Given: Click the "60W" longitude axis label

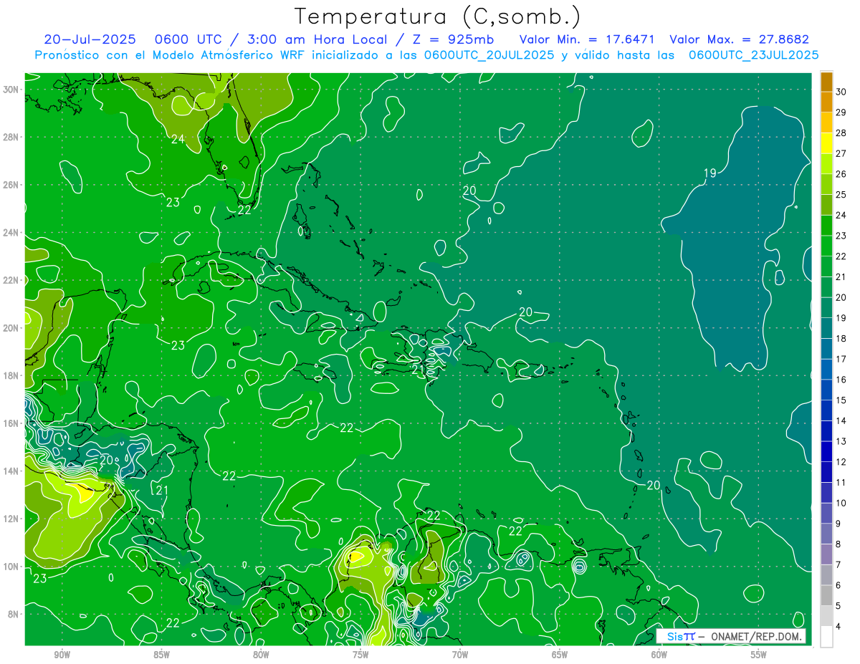Looking at the screenshot, I should pyautogui.click(x=659, y=655).
